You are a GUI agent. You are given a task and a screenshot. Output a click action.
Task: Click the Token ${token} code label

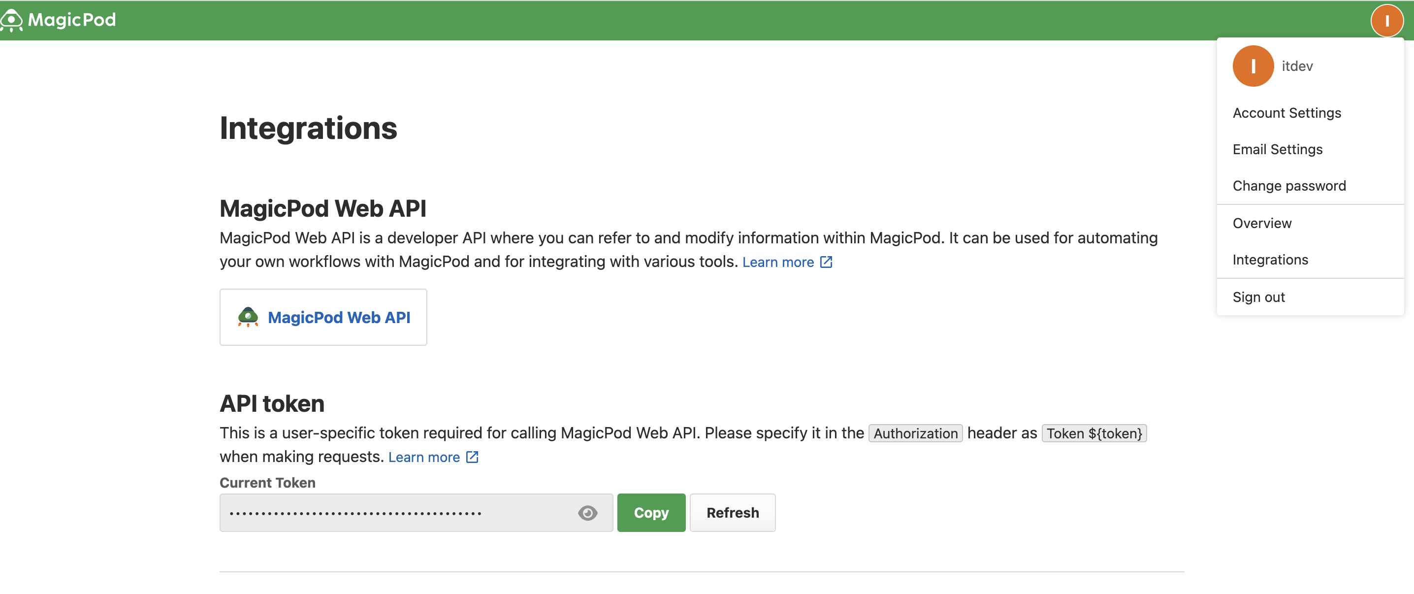tap(1094, 433)
